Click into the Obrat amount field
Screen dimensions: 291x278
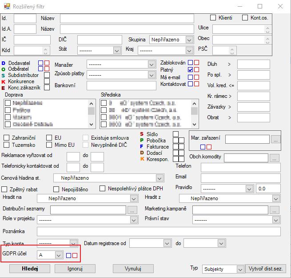click(254, 117)
